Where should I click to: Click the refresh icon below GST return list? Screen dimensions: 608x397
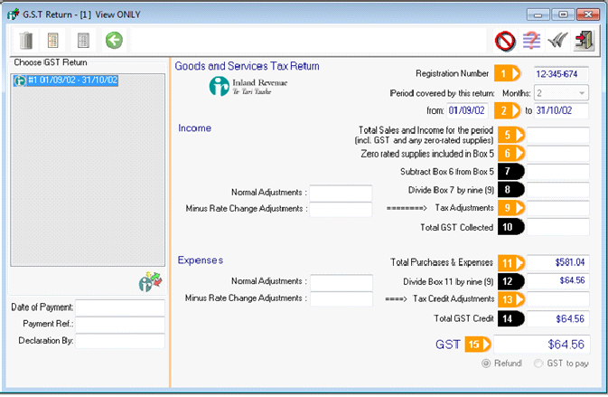[149, 283]
